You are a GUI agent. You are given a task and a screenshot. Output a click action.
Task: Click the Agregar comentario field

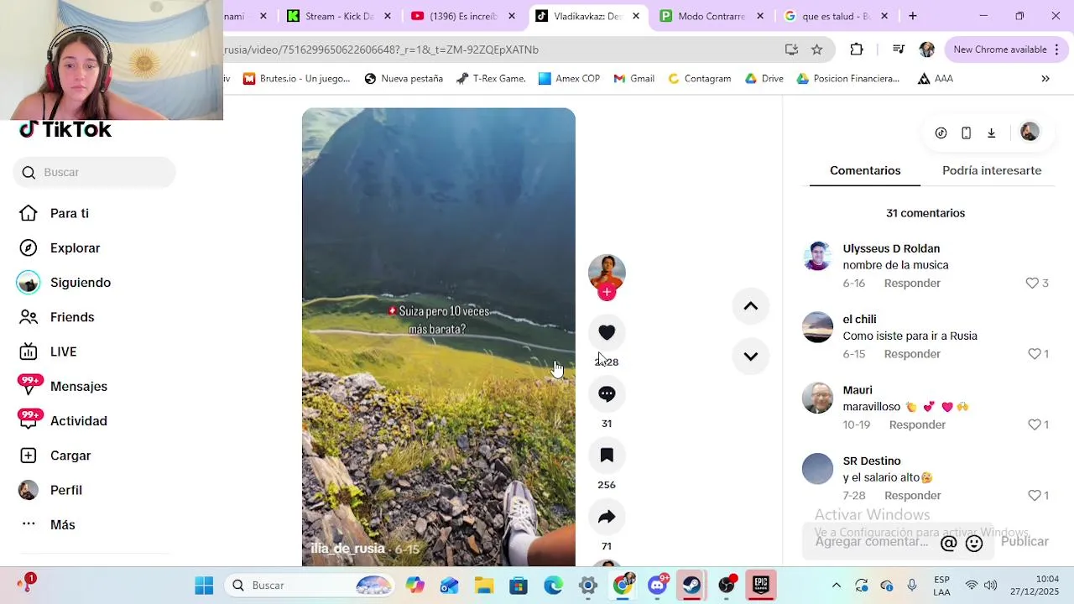[873, 542]
